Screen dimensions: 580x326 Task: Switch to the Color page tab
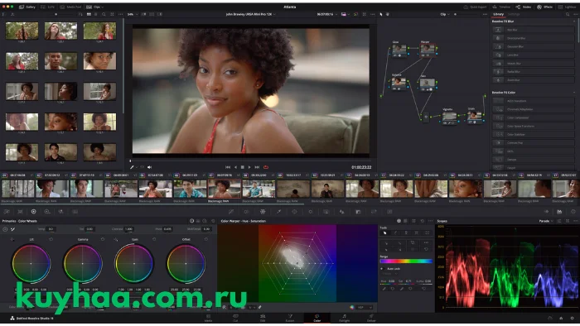(x=317, y=318)
